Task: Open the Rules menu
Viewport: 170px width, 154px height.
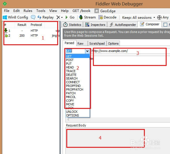Action: (x=28, y=11)
